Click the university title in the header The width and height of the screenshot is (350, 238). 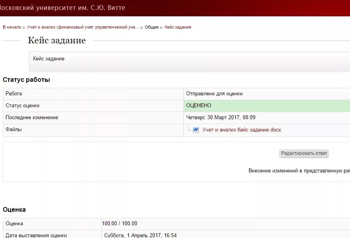coord(62,8)
